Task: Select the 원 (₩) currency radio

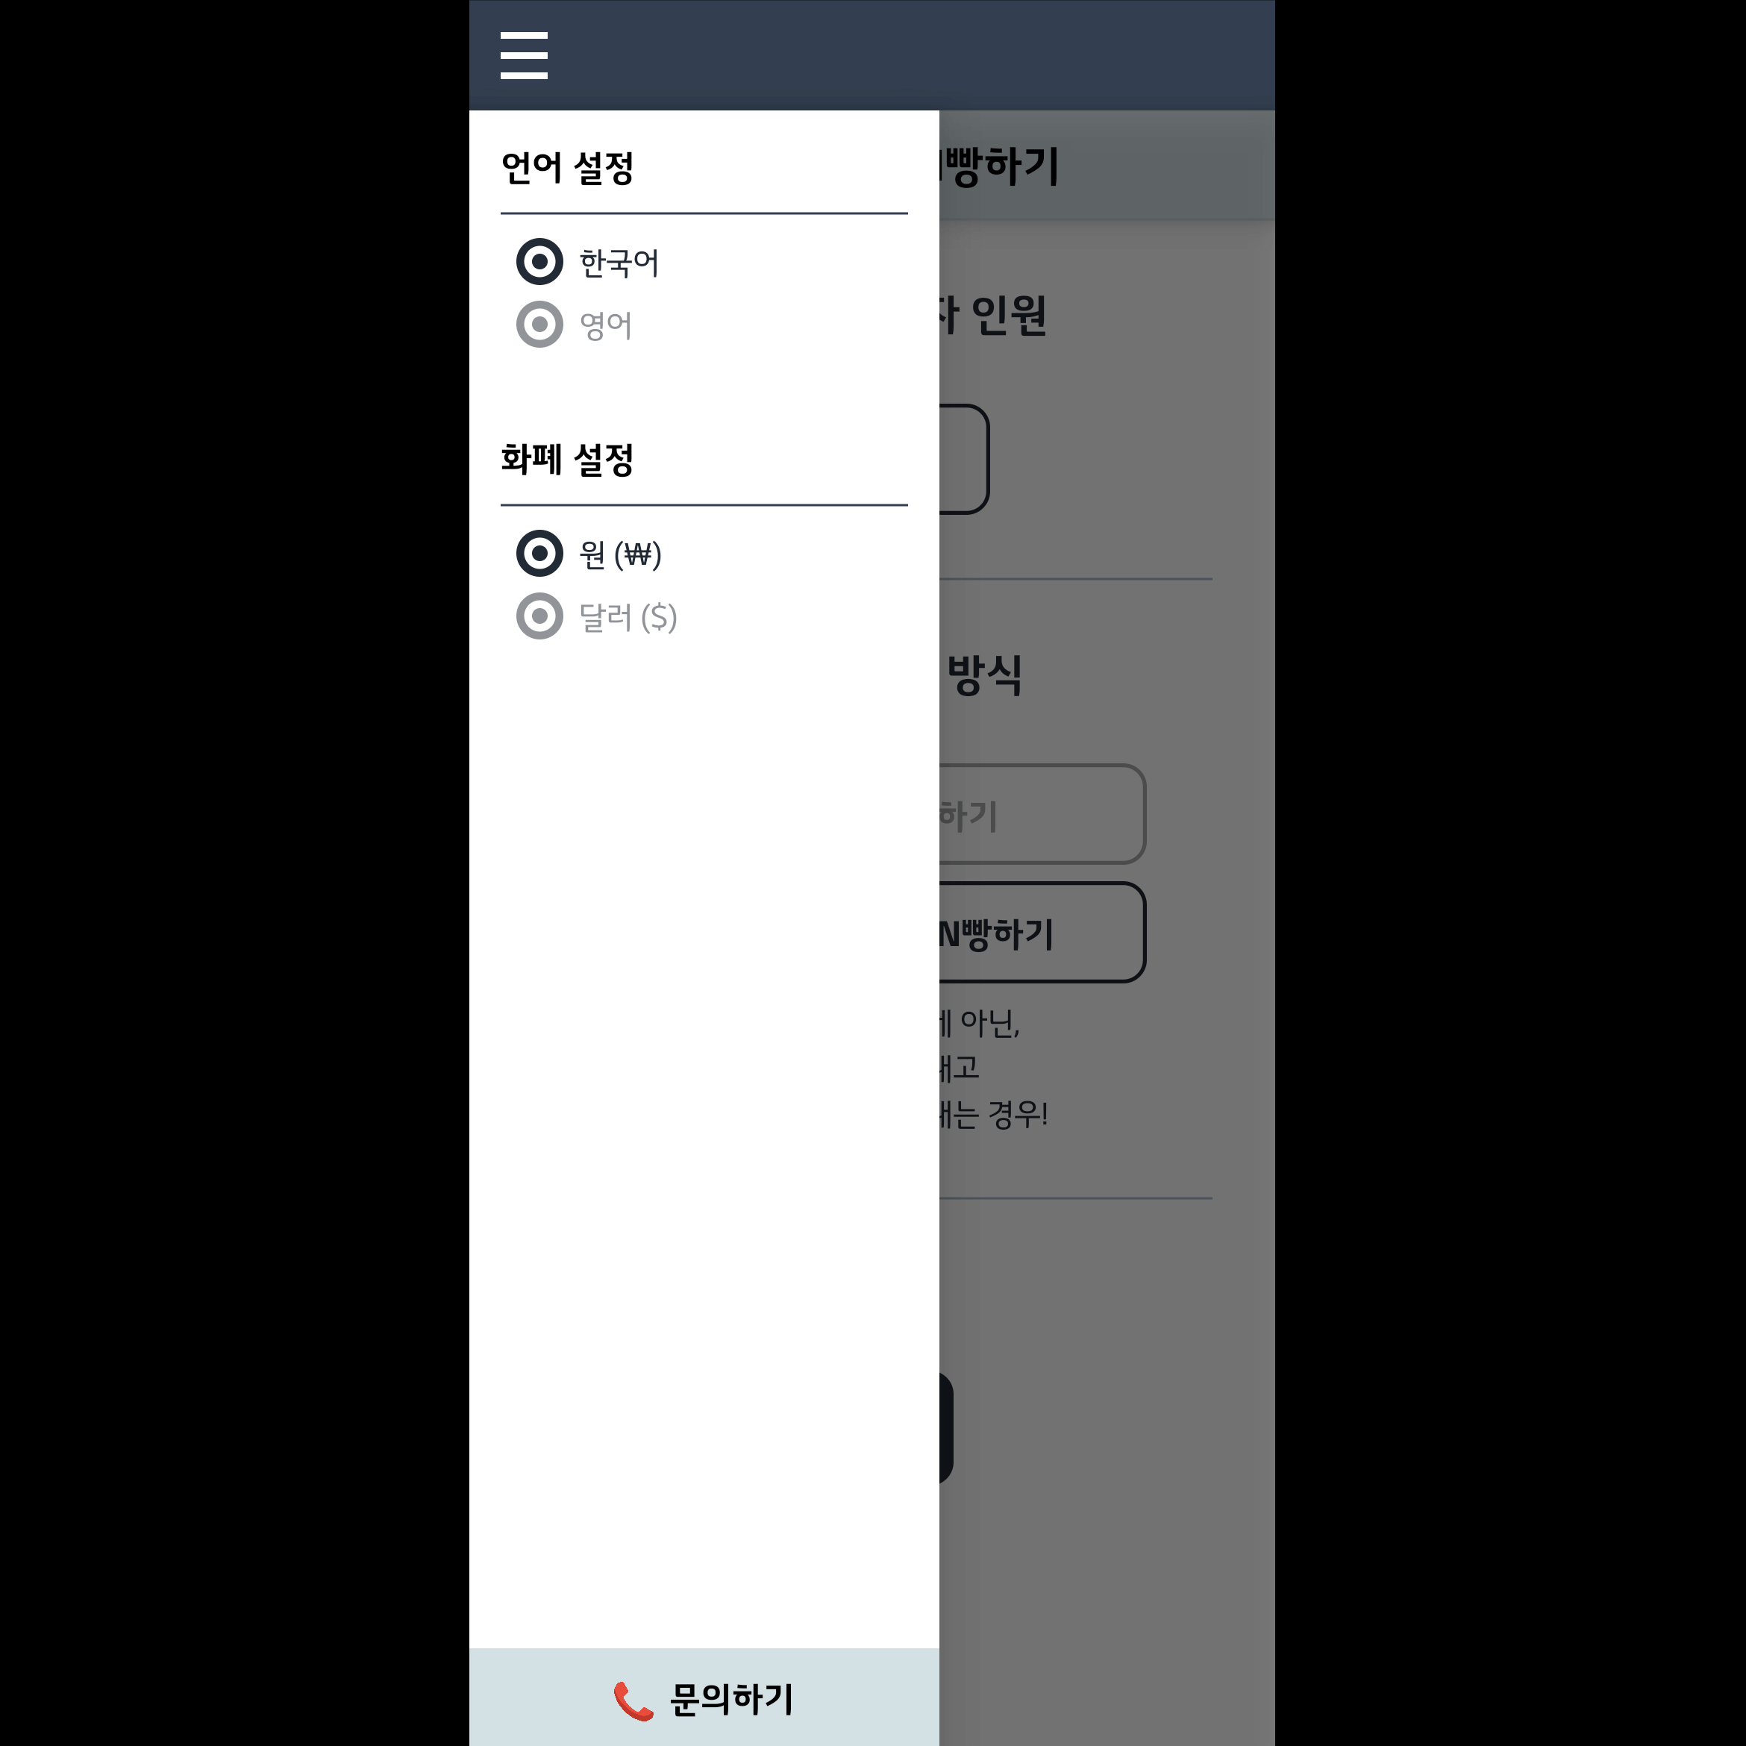Action: click(x=539, y=553)
